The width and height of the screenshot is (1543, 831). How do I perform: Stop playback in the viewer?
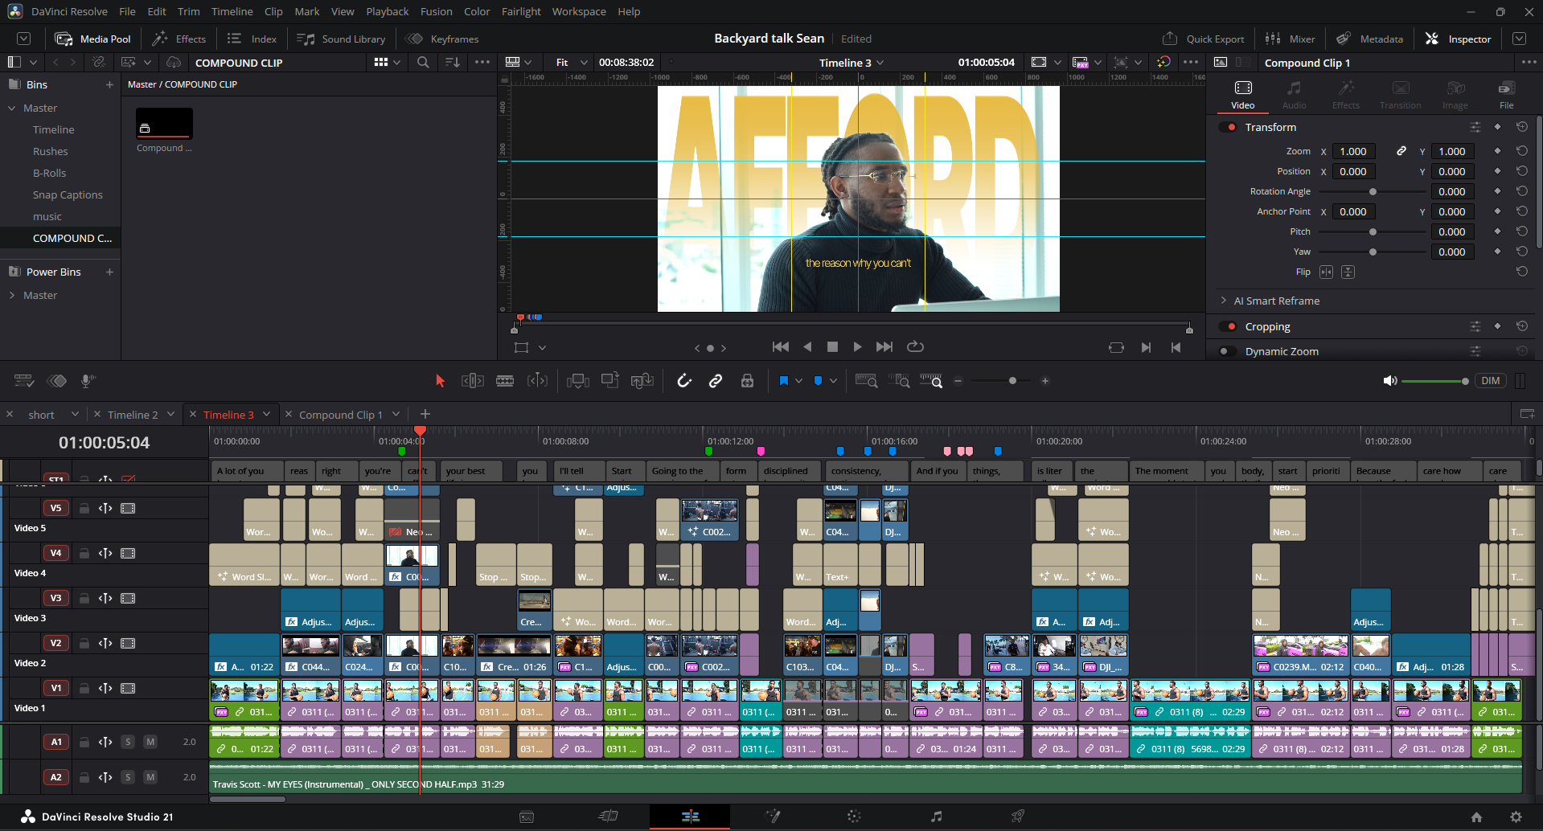click(x=832, y=346)
